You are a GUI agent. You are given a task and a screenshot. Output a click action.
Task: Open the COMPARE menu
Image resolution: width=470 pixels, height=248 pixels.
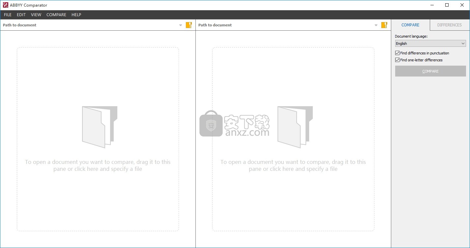(56, 15)
